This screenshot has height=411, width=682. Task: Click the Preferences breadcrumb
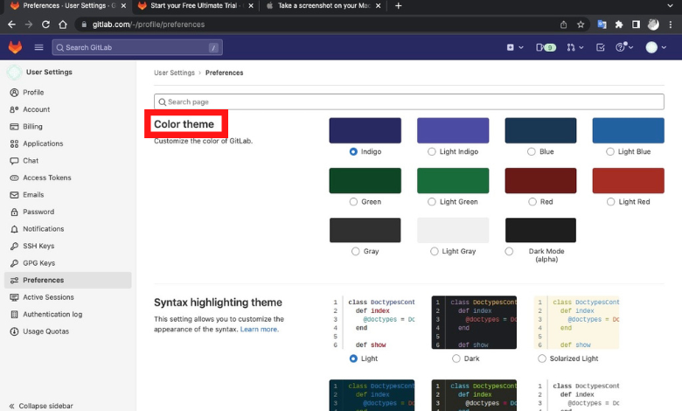[x=224, y=73]
